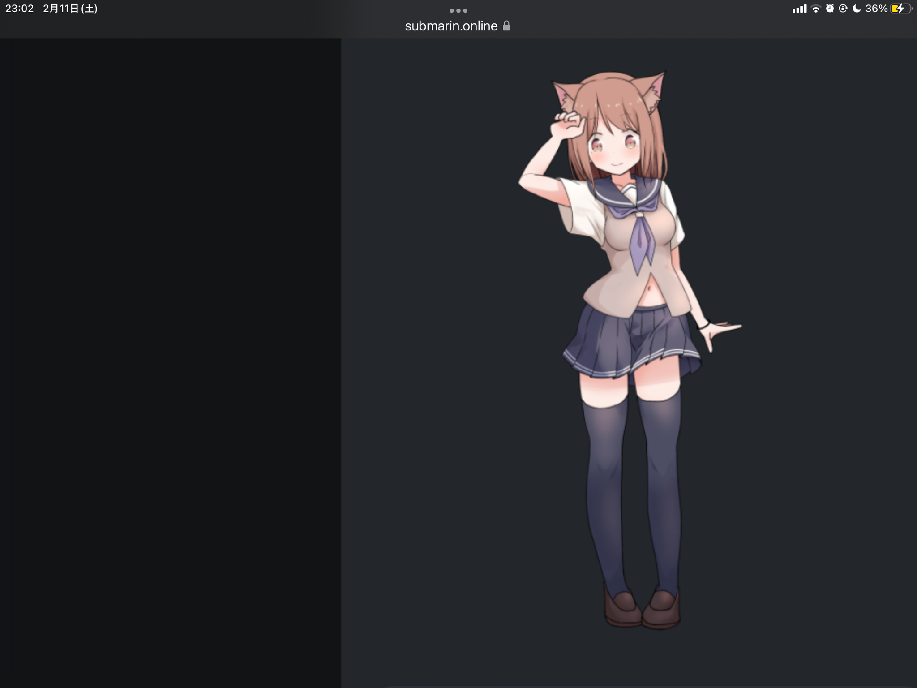
Task: Tap the 23:02 clock in the status bar
Action: pyautogui.click(x=19, y=9)
